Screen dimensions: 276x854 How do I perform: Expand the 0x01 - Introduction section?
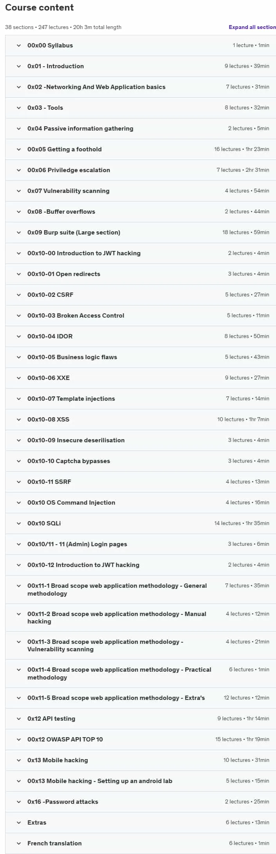tap(141, 66)
